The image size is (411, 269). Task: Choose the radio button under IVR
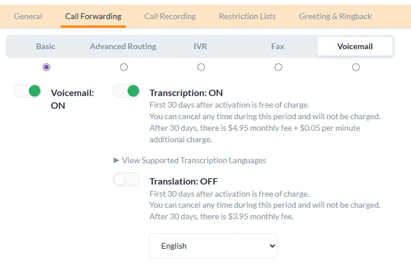[201, 67]
